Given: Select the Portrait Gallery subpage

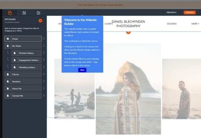Looking at the screenshot, I should point(27,53).
